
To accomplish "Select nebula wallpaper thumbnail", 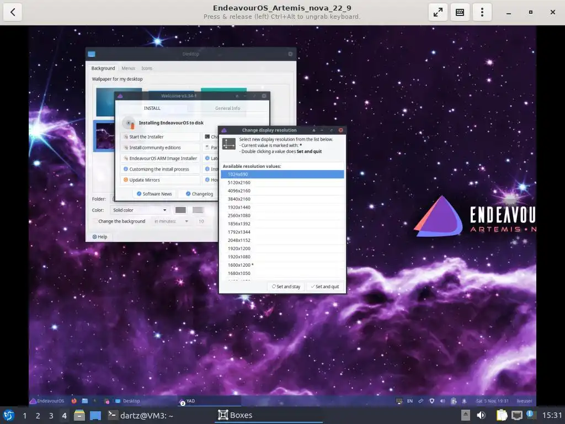I will pos(105,136).
